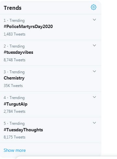Open the #PoliceMartyrsDay2020 hashtag
This screenshot has width=117, height=159.
click(28, 26)
